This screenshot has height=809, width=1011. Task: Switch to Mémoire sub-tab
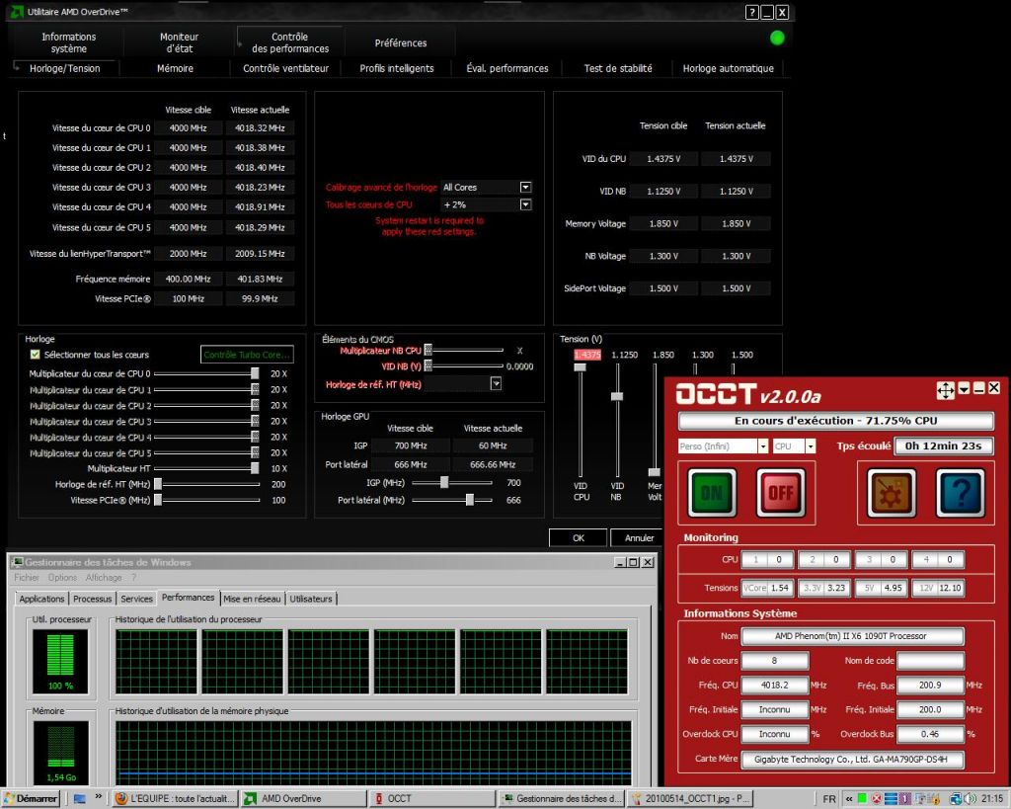pos(175,68)
